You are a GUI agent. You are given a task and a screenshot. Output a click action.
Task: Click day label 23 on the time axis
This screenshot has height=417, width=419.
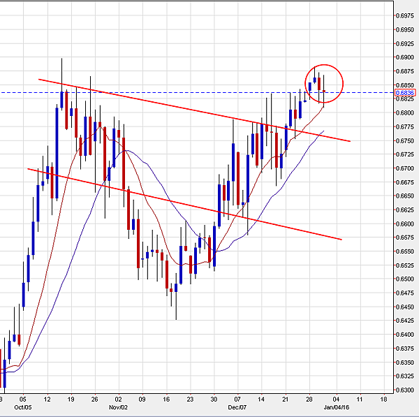(190, 400)
